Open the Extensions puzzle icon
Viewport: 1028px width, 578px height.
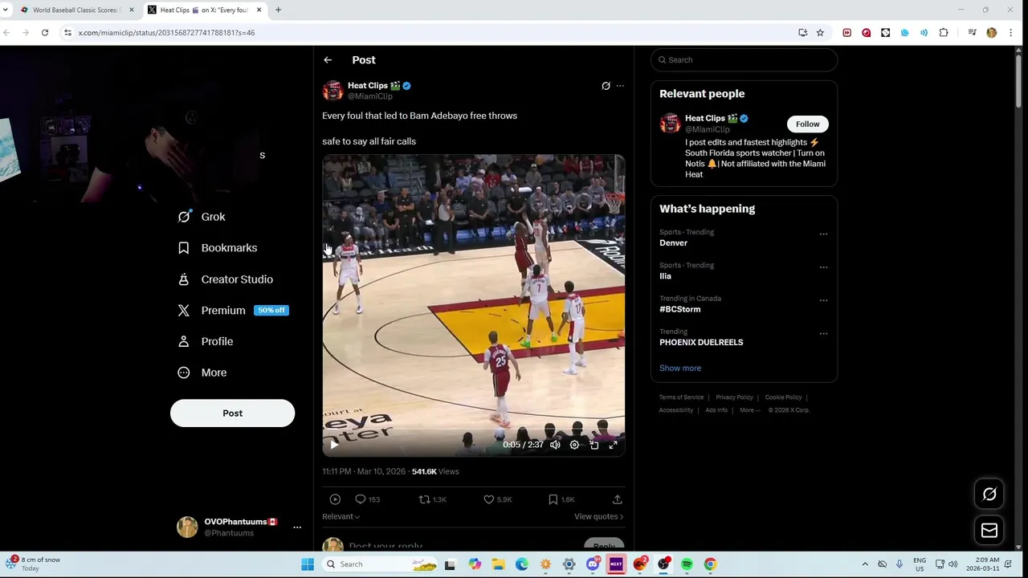944,33
